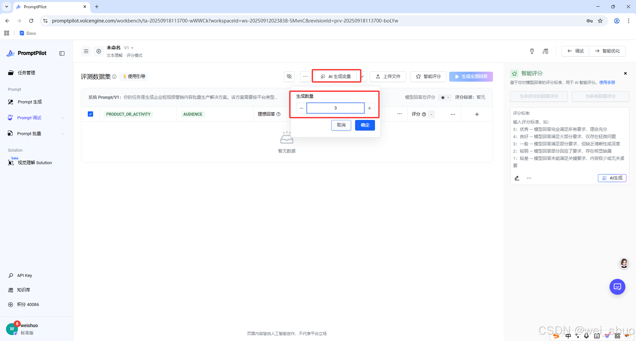Open the knowledge library icon in the header
Image resolution: width=636 pixels, height=341 pixels.
click(545, 51)
